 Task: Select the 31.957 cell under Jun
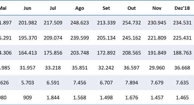(x=27, y=68)
